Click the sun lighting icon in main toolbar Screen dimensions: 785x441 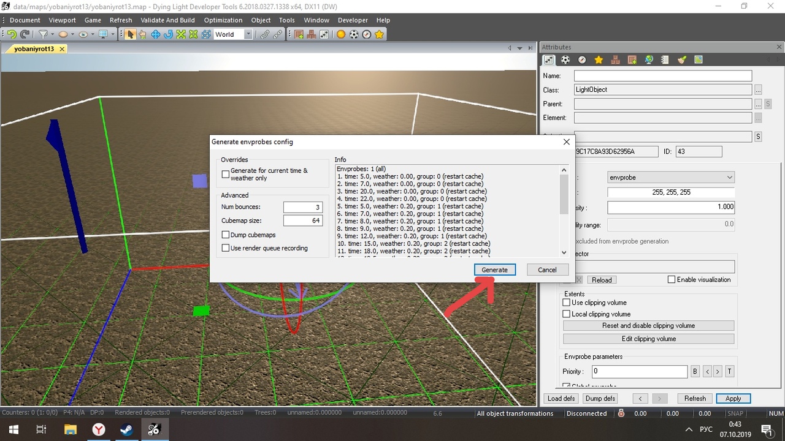pos(341,34)
